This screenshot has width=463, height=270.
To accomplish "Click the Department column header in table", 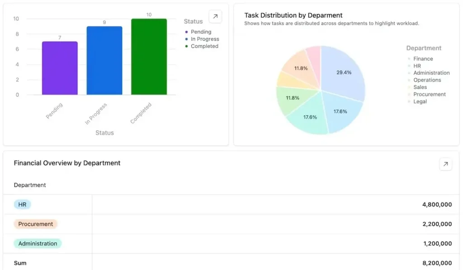I will pyautogui.click(x=30, y=185).
